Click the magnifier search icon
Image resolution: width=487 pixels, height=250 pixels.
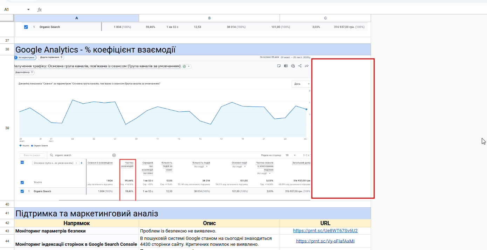(x=52, y=155)
